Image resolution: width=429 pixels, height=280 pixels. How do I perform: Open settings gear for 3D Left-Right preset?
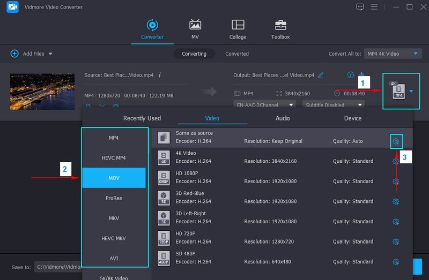[396, 222]
